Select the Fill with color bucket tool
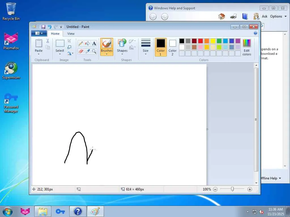 pyautogui.click(x=88, y=43)
